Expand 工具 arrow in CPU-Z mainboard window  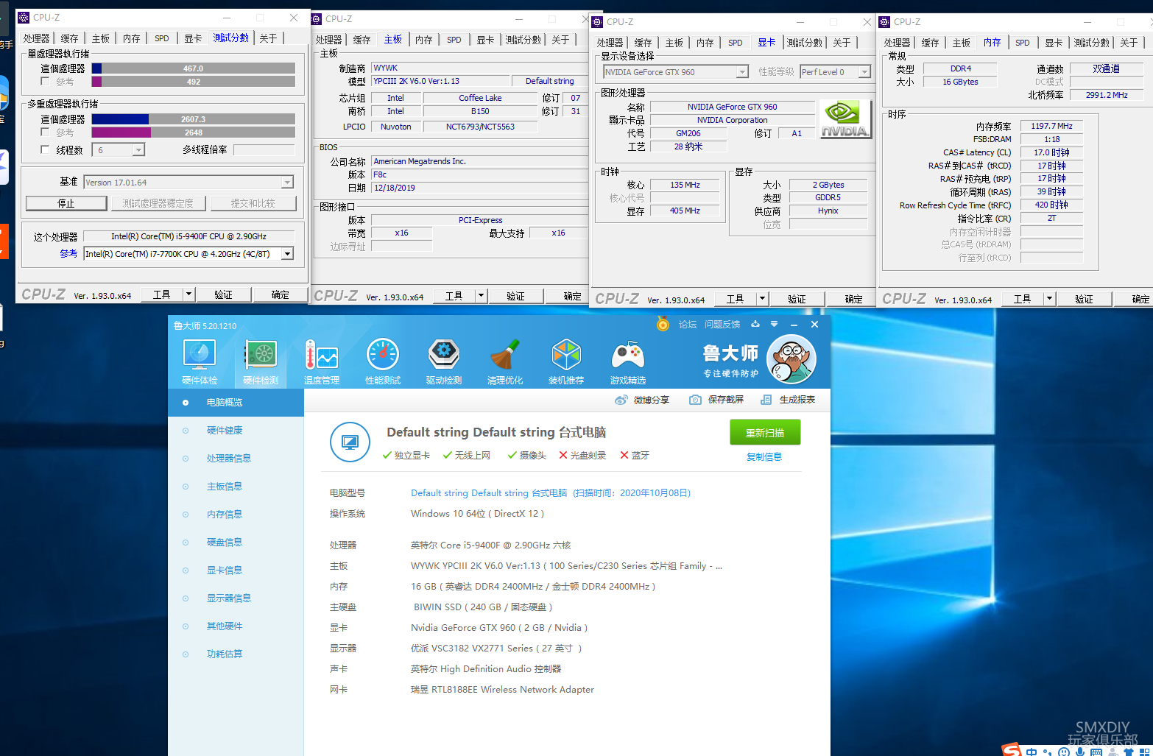[x=481, y=296]
